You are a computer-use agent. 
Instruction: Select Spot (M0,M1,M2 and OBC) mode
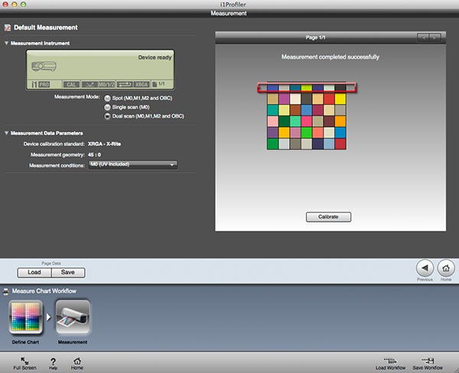[x=107, y=99]
